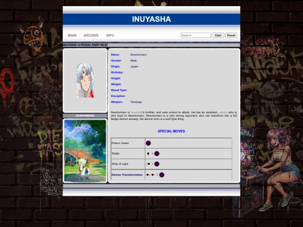Click the Name label
The image size is (303, 227).
click(x=115, y=55)
